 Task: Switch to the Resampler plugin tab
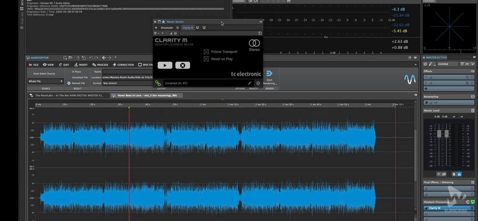[167, 28]
